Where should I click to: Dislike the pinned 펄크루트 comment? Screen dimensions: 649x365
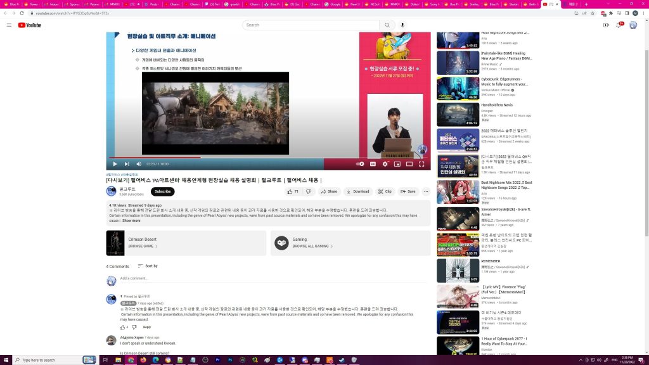coord(134,328)
